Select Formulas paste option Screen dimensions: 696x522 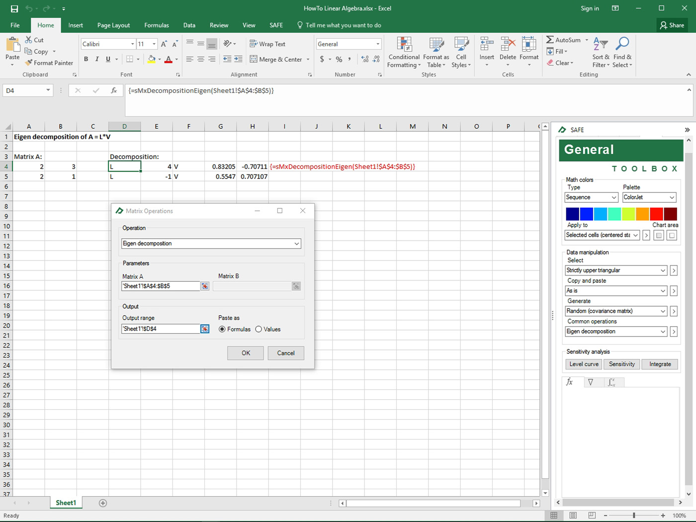coord(235,329)
